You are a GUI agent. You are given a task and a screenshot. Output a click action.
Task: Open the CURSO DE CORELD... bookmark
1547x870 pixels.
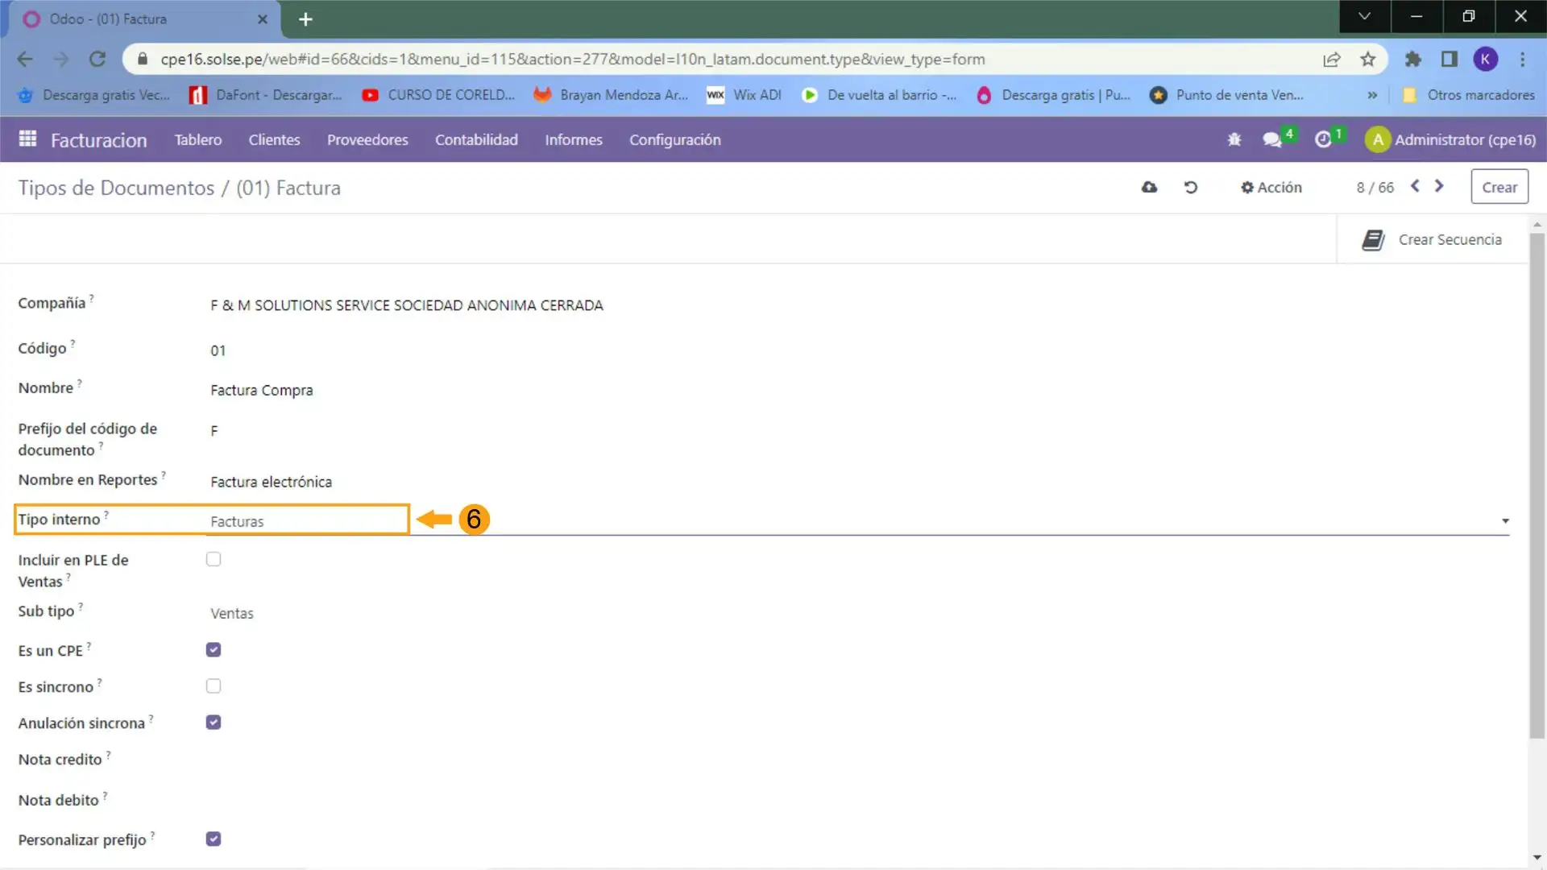(438, 95)
